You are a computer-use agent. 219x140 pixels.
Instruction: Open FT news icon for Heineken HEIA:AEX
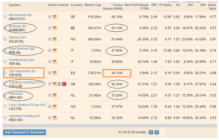[x=55, y=95]
